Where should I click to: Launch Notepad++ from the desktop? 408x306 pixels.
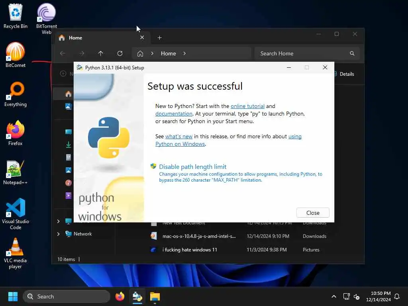16,172
